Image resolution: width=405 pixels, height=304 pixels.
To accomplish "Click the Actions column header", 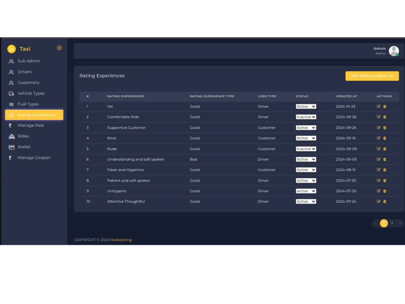I will (384, 96).
